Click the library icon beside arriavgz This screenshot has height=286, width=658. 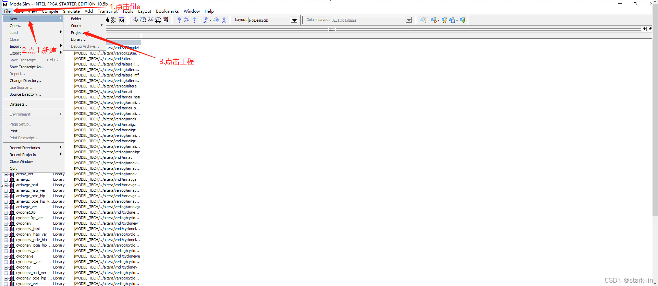[x=12, y=179]
